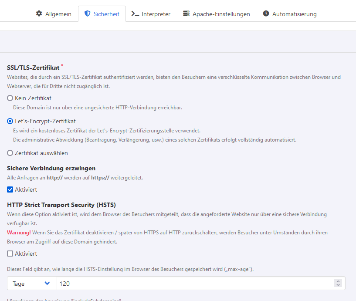Enable the HSTS 'Aktiviert' checkbox
The image size is (356, 301).
[x=10, y=254]
